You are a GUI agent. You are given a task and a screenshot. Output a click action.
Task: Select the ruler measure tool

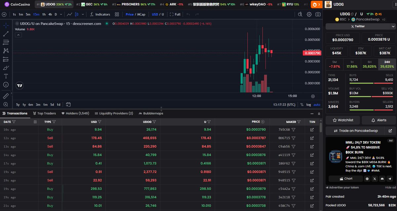[6, 96]
